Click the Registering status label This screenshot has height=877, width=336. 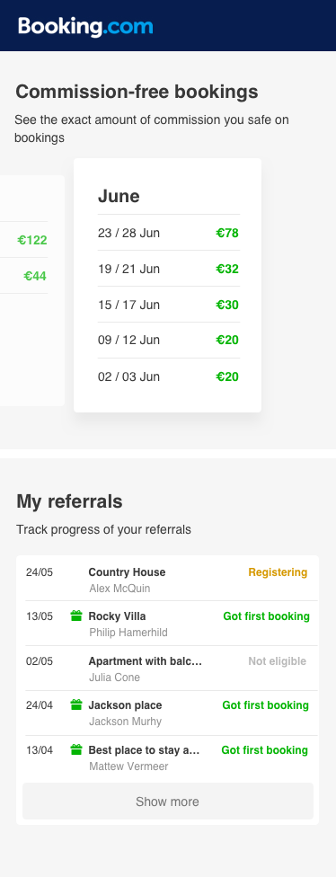pos(278,572)
